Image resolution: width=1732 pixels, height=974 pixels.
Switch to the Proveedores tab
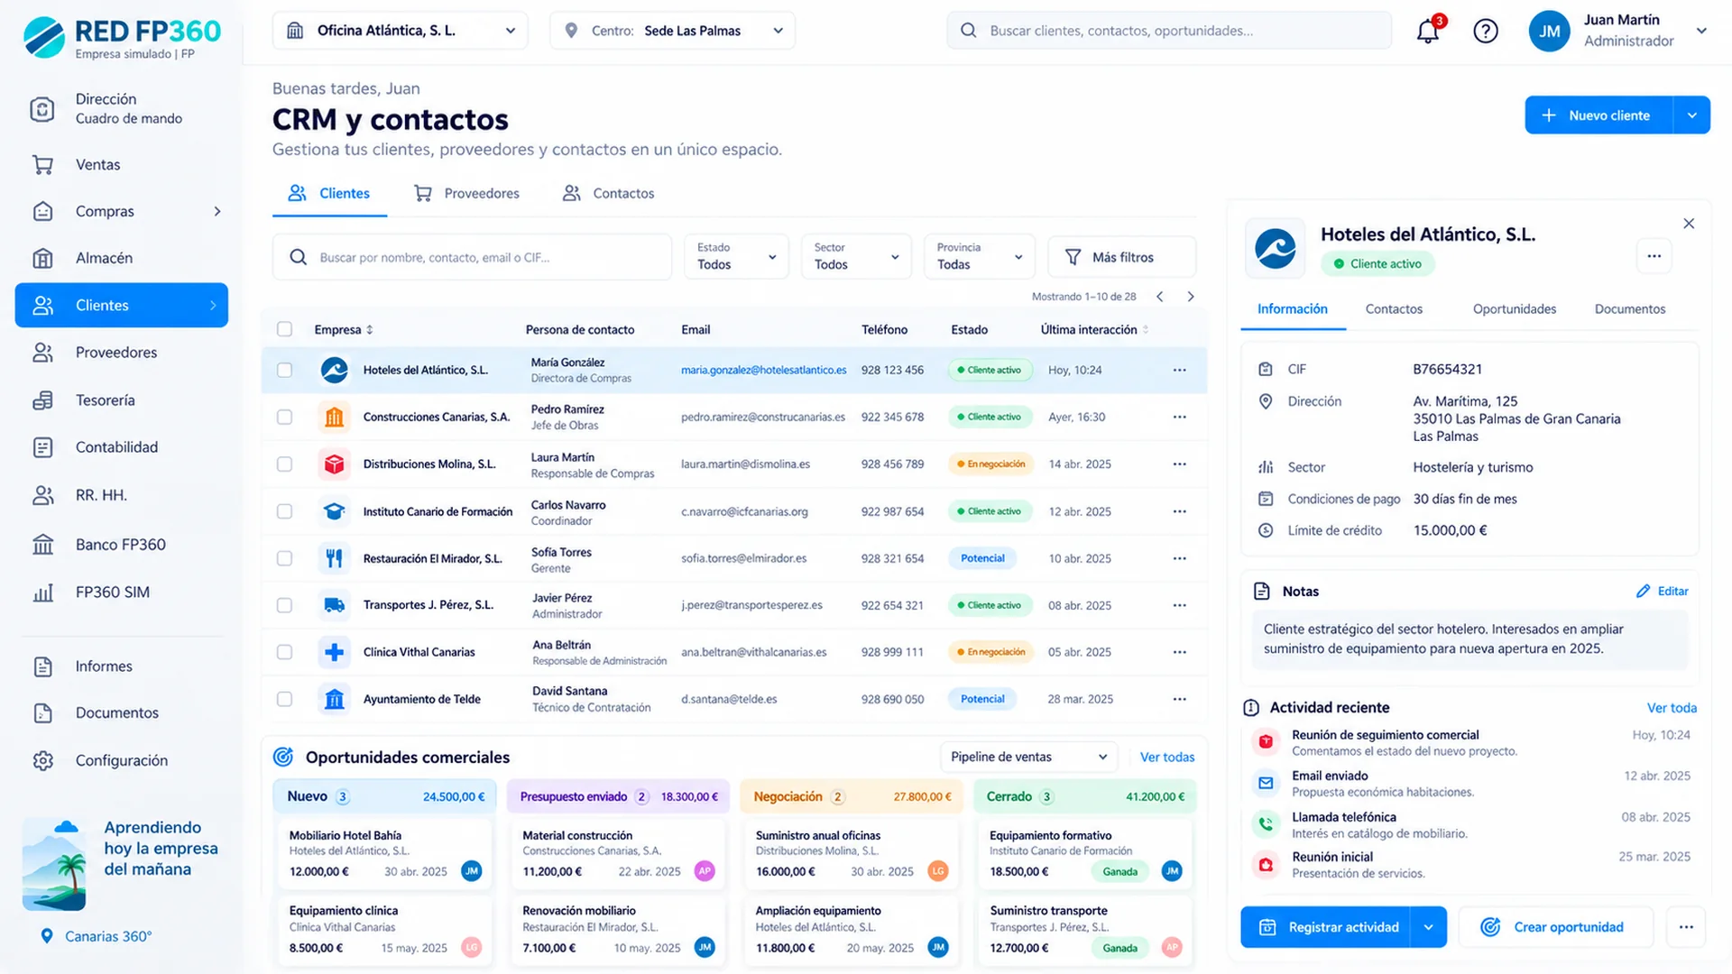coord(466,193)
